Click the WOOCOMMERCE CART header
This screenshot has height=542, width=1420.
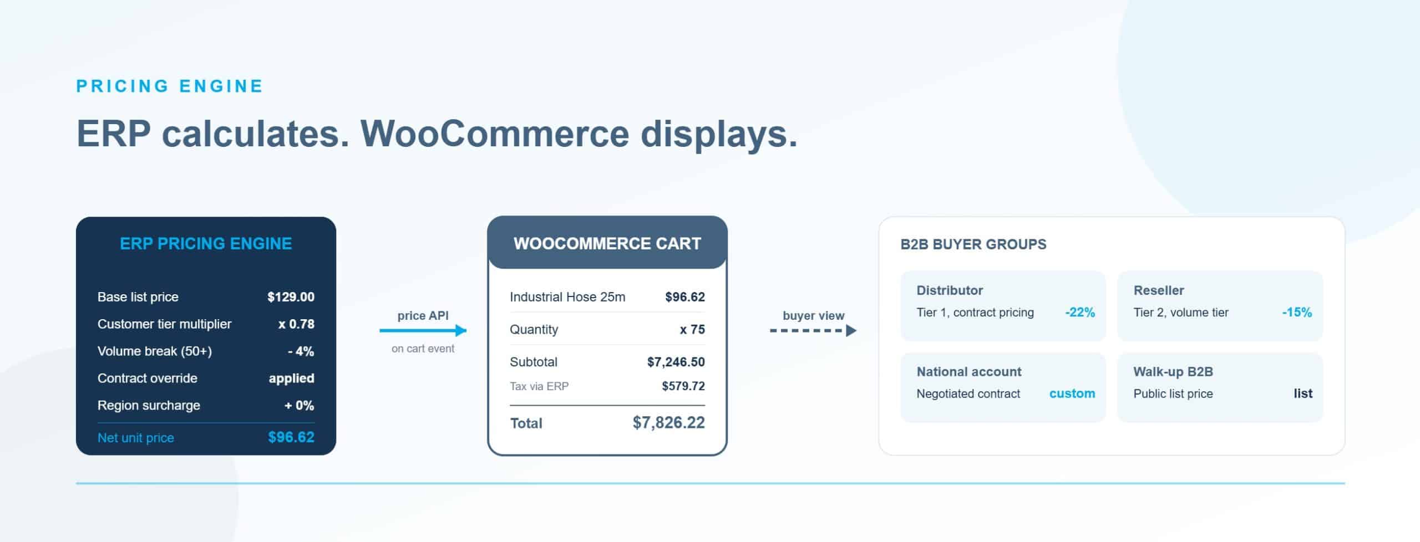(x=607, y=243)
